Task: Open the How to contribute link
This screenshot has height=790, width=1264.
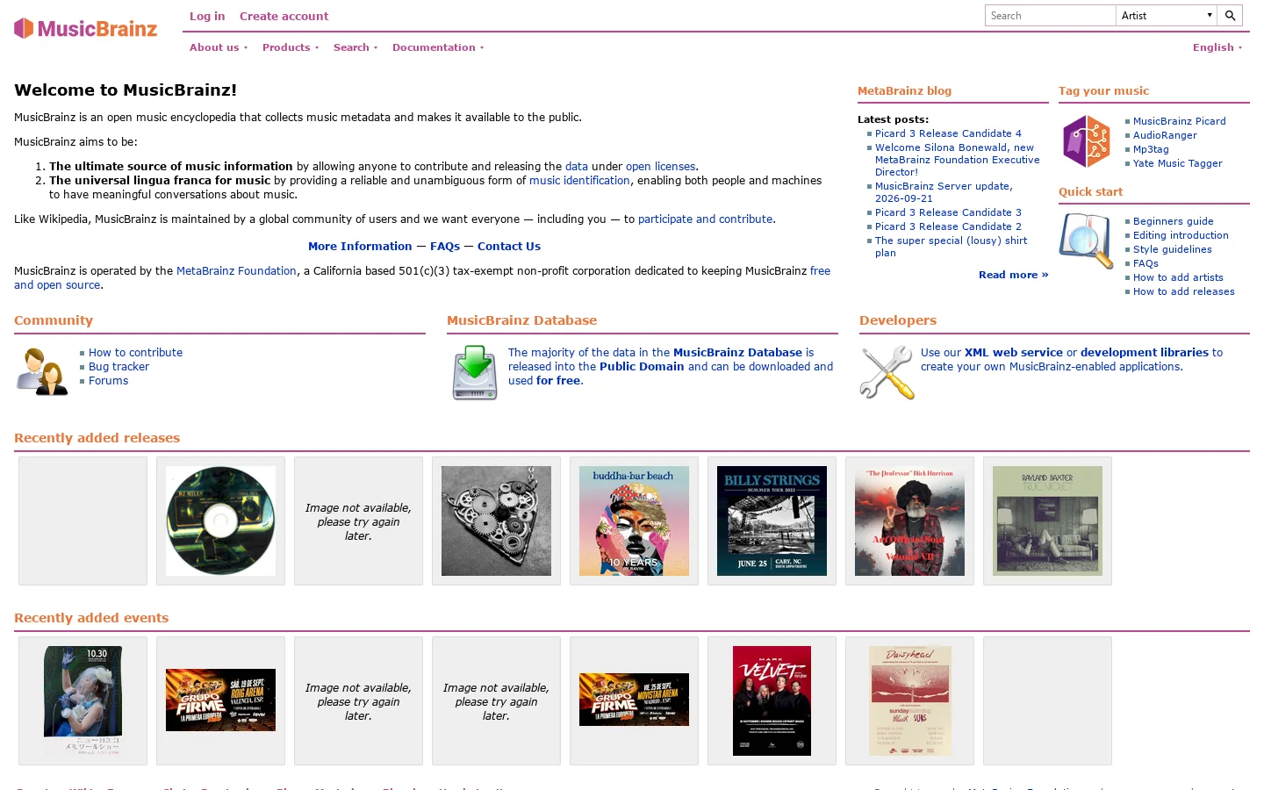Action: (135, 353)
